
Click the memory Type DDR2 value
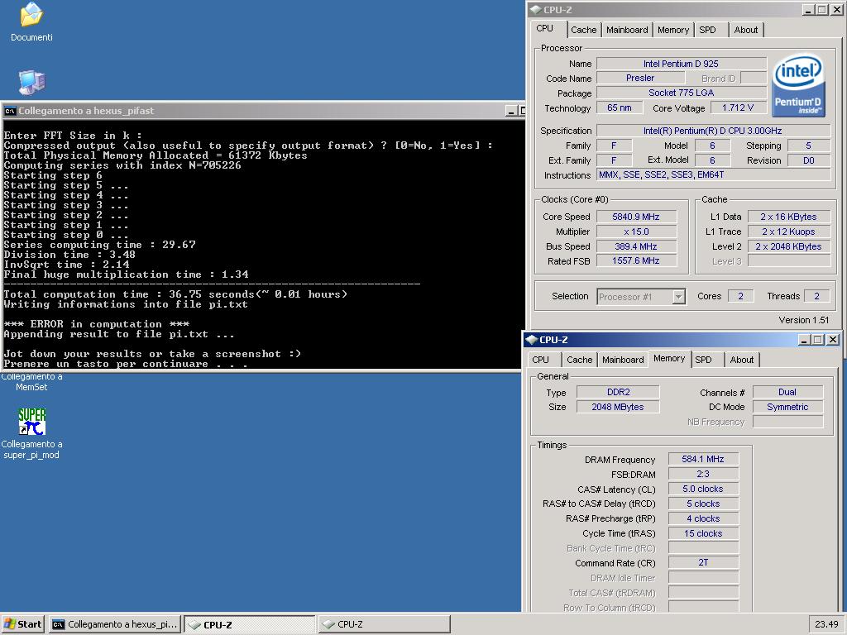click(618, 392)
